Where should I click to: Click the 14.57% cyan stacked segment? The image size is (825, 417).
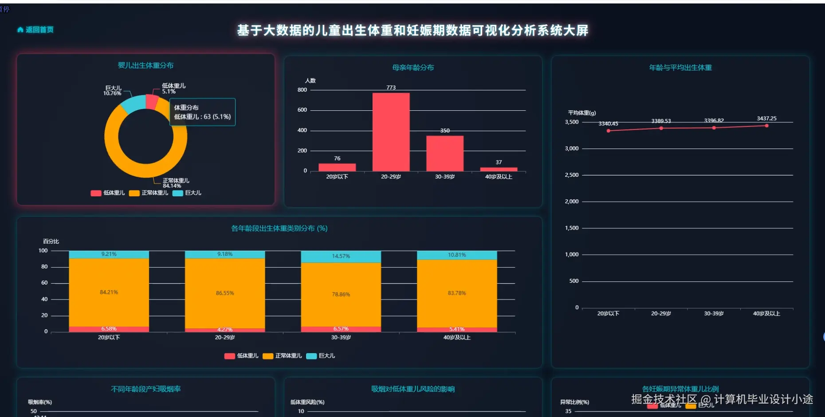coord(341,257)
